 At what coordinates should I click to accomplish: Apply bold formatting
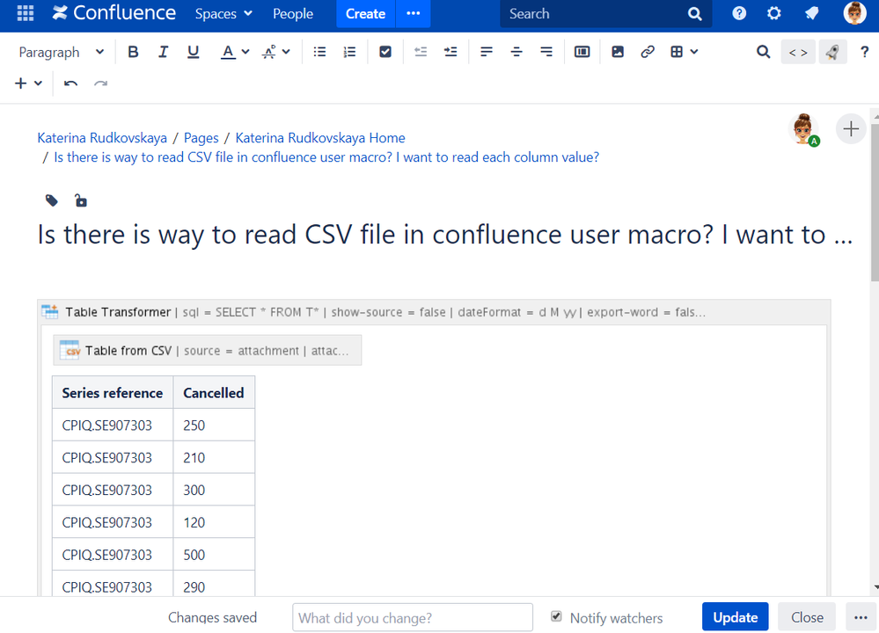tap(133, 52)
